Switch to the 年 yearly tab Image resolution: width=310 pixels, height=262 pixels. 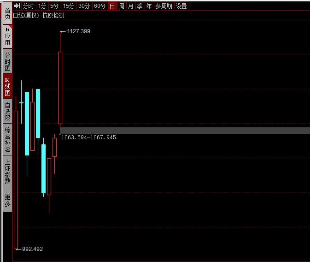(149, 6)
